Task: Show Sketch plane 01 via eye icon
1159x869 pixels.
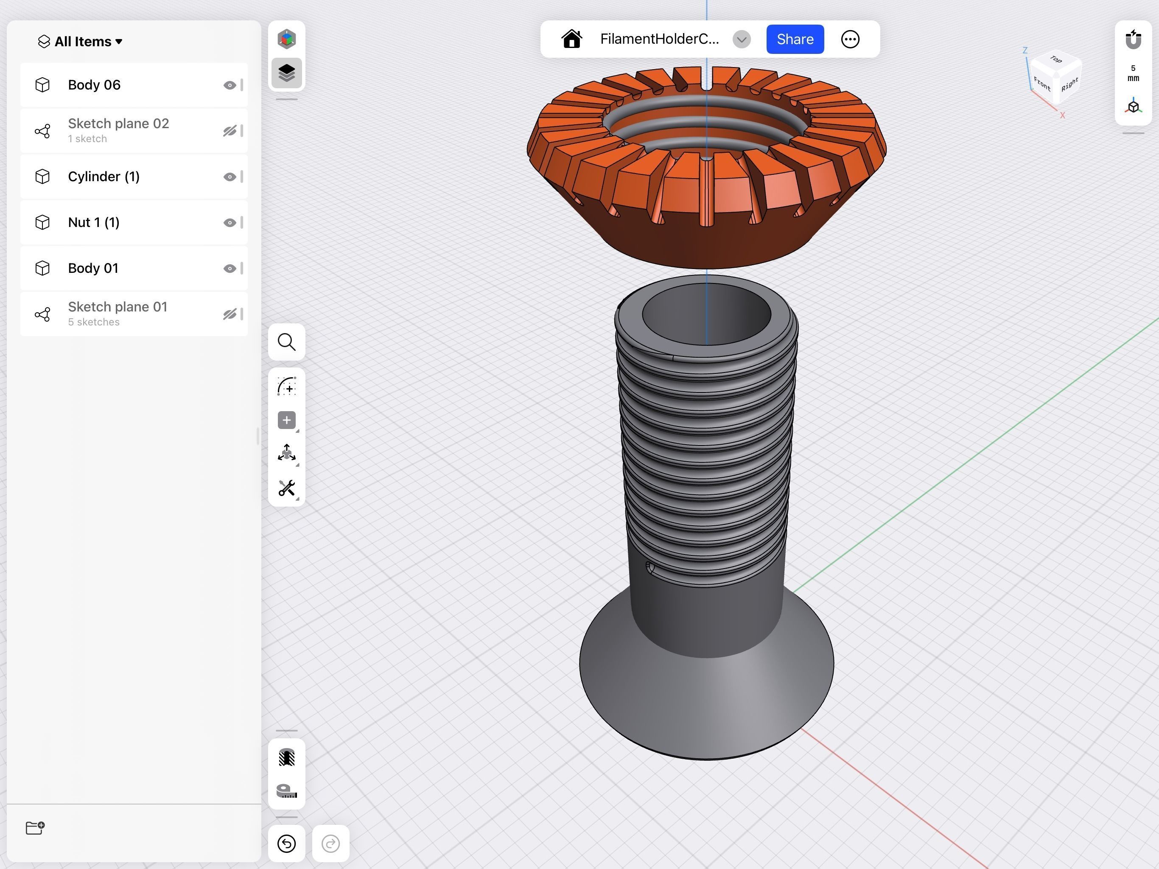Action: pyautogui.click(x=230, y=314)
